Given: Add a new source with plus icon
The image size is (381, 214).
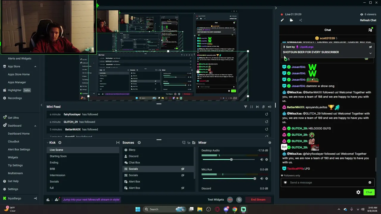Looking at the screenshot, I should [x=139, y=143].
